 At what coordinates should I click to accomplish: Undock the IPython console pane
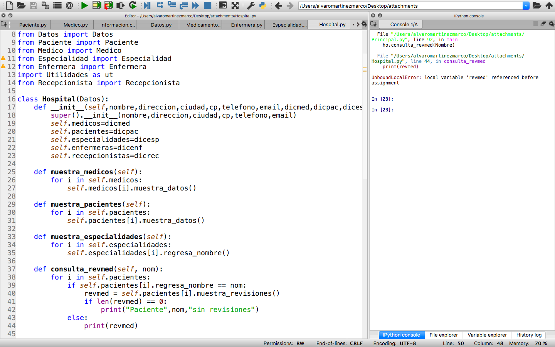[x=380, y=15]
